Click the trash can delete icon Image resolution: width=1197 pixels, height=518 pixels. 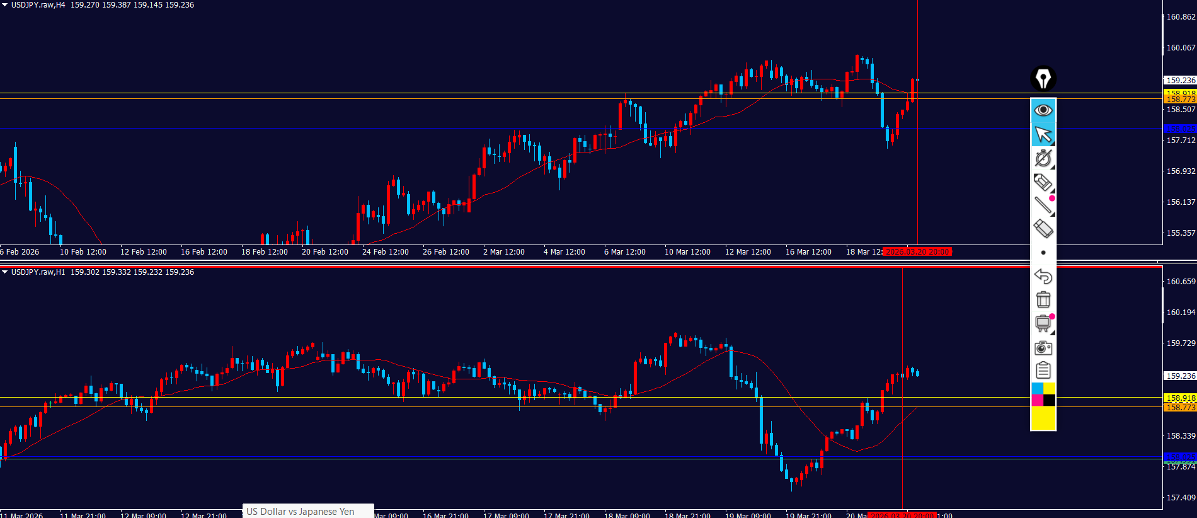(x=1043, y=300)
